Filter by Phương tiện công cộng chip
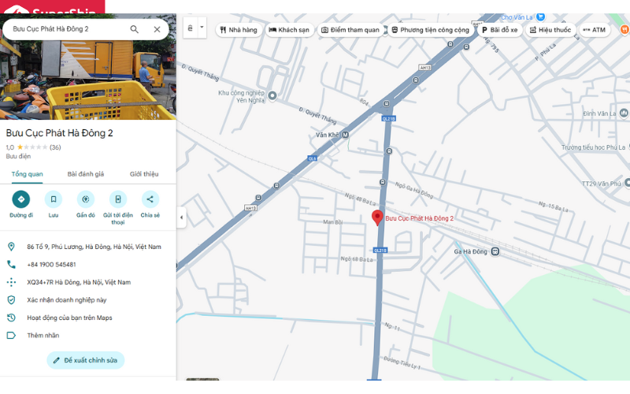Viewport: 630px width, 394px height. click(x=431, y=30)
